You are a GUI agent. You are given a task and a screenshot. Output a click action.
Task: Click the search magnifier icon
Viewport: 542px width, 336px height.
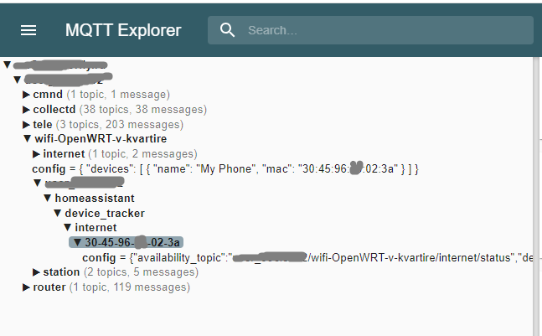tap(227, 30)
